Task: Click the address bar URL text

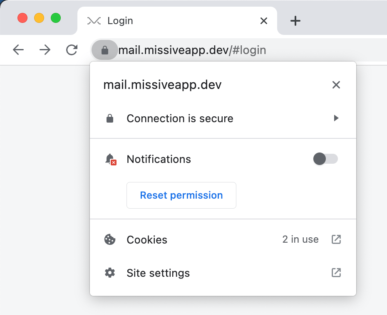Action: (x=192, y=50)
